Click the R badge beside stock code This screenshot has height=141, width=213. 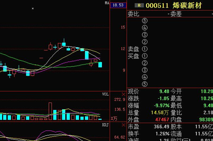tap(139, 5)
